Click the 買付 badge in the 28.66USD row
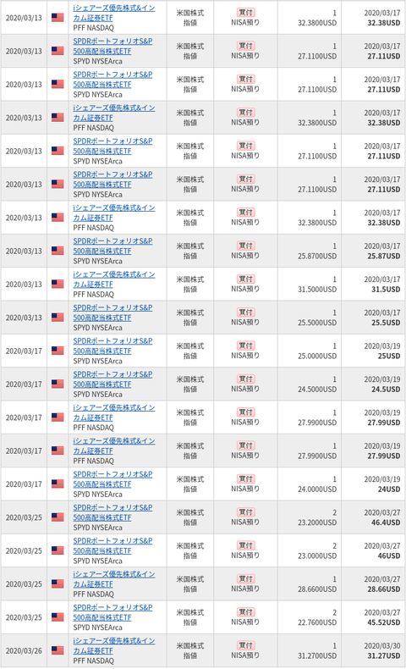This screenshot has height=669, width=406. coord(245,578)
